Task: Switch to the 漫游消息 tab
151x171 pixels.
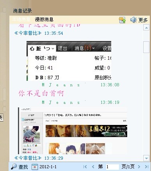Action: 44,20
